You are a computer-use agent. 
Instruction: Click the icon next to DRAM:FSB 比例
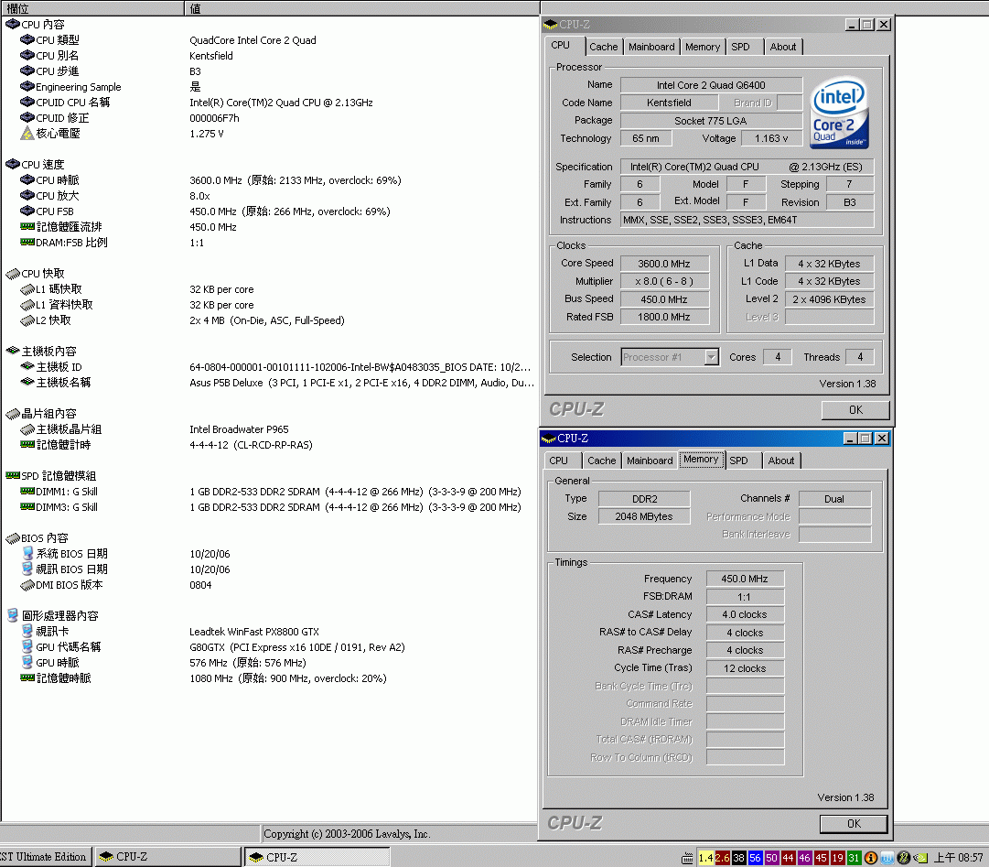27,242
